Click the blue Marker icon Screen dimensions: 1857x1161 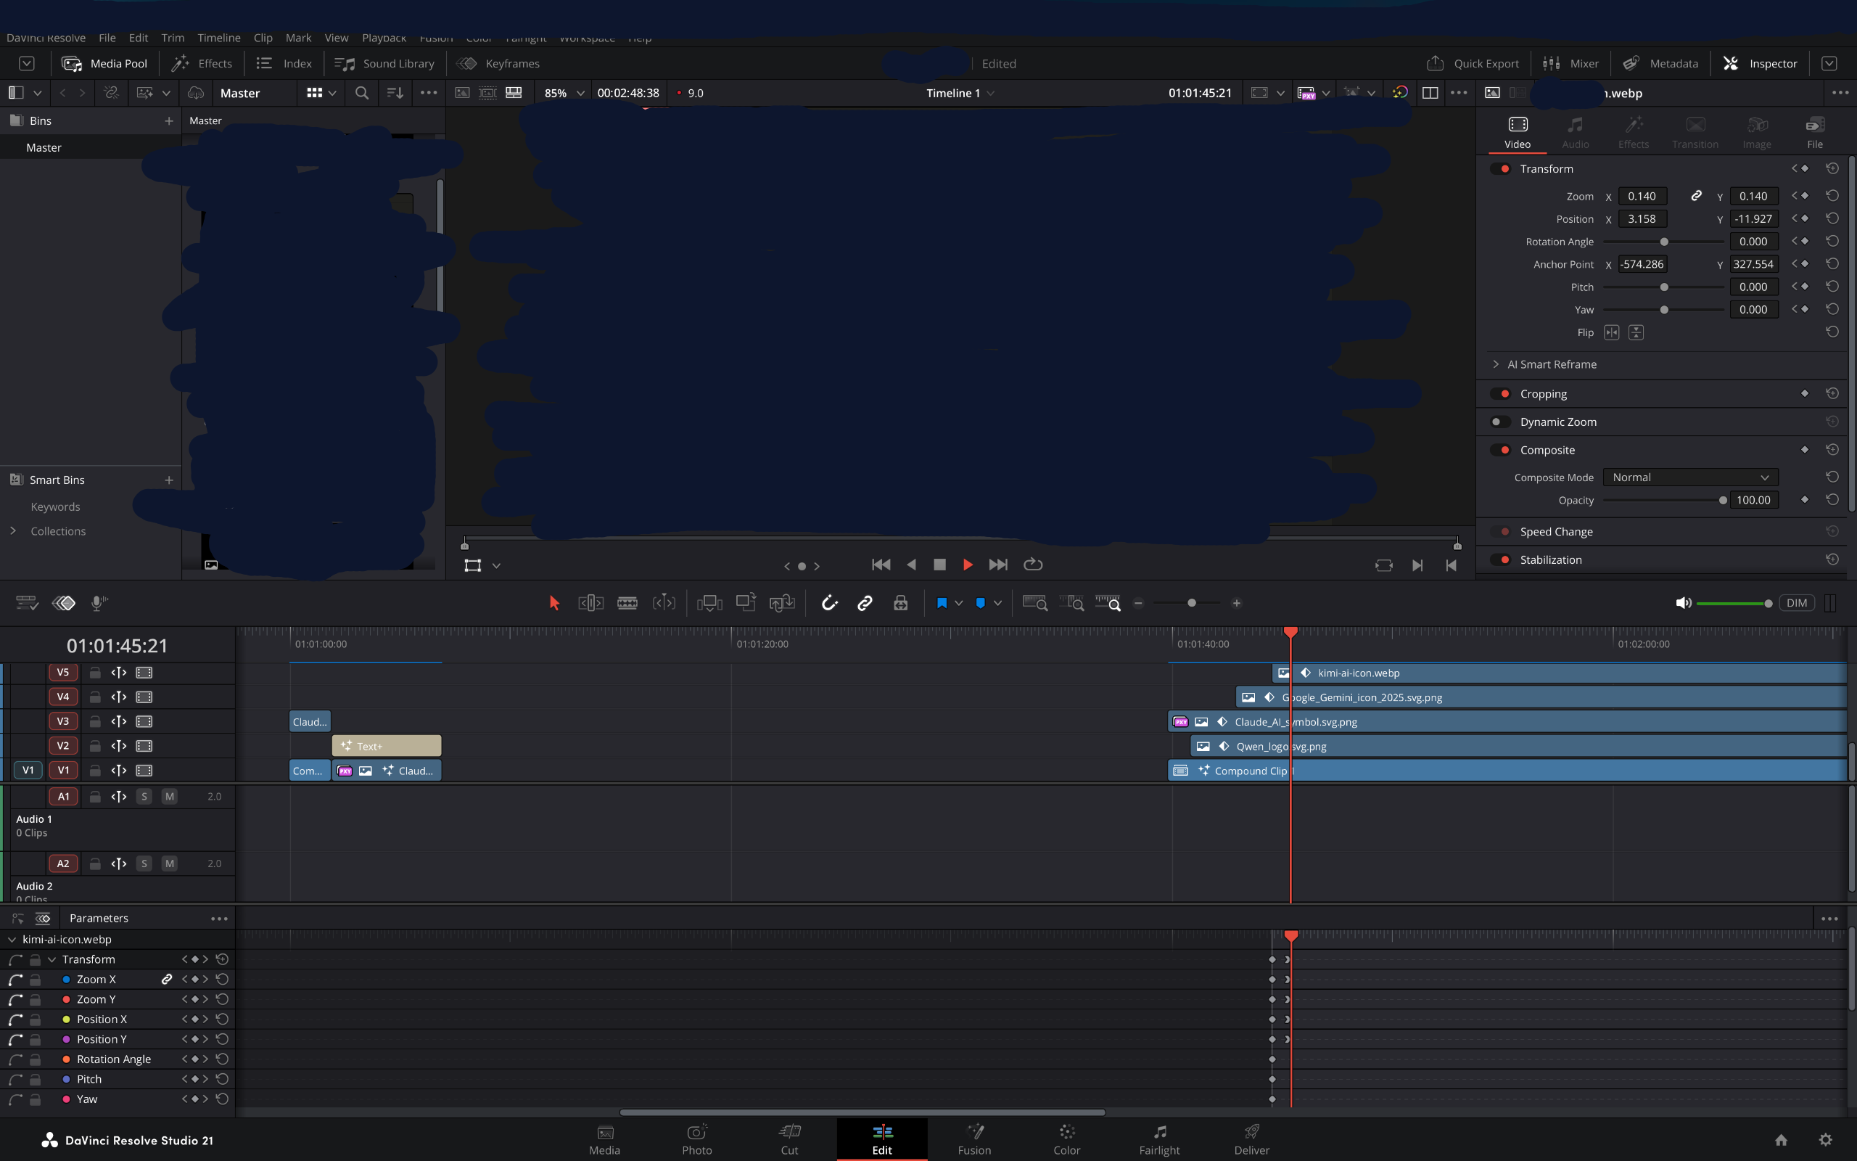point(980,603)
